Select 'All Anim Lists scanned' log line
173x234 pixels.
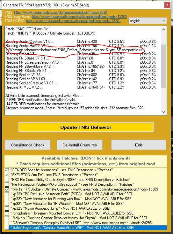click(x=44, y=96)
